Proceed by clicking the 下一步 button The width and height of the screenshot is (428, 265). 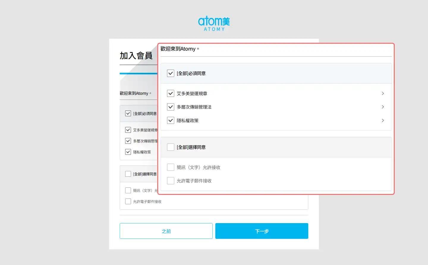coord(262,231)
